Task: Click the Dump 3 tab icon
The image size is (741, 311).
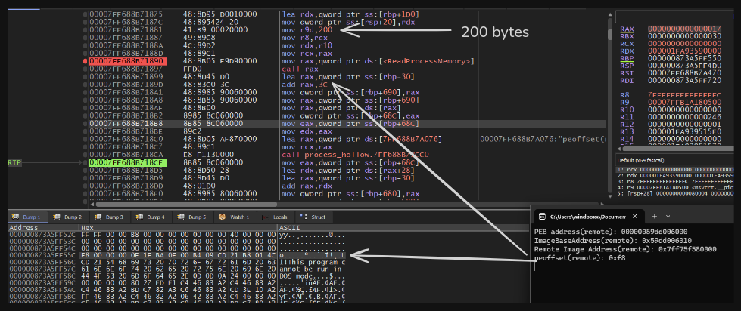Action: [98, 217]
